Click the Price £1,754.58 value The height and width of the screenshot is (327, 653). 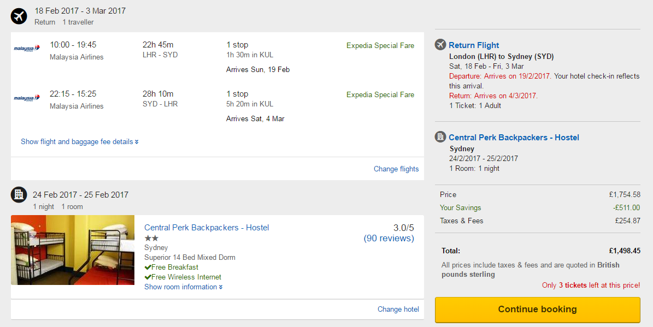point(625,194)
